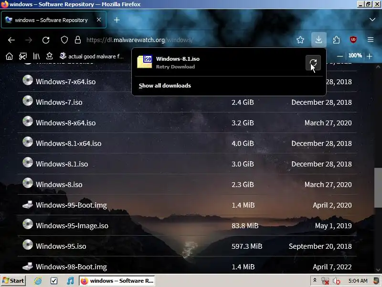This screenshot has height=287, width=382.
Task: Download Windows-8.1.iso from the list
Action: click(62, 164)
